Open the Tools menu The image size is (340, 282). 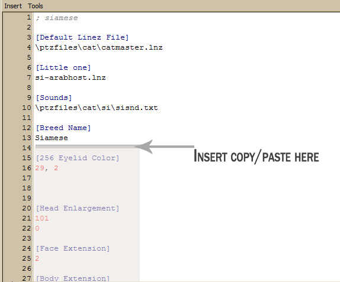point(36,6)
